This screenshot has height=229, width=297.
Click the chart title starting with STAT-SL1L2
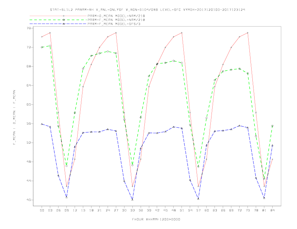[x=147, y=10]
